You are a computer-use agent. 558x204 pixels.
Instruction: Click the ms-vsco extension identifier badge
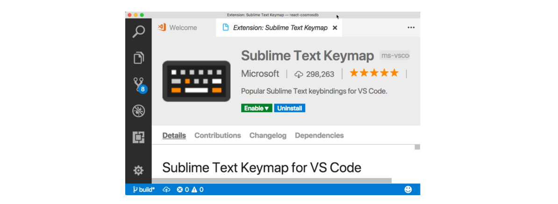(x=394, y=55)
